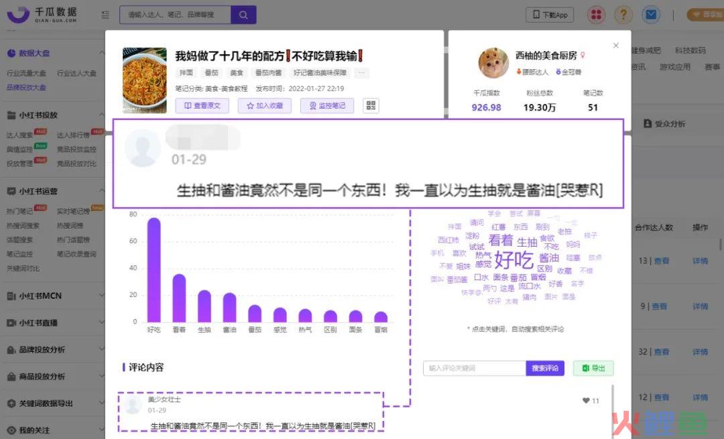Open 行业达人大盘 in the sidebar
Viewport: 724px width, 439px height.
point(76,74)
